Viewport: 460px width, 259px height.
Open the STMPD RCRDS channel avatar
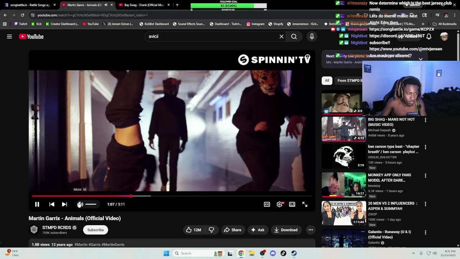(x=34, y=230)
